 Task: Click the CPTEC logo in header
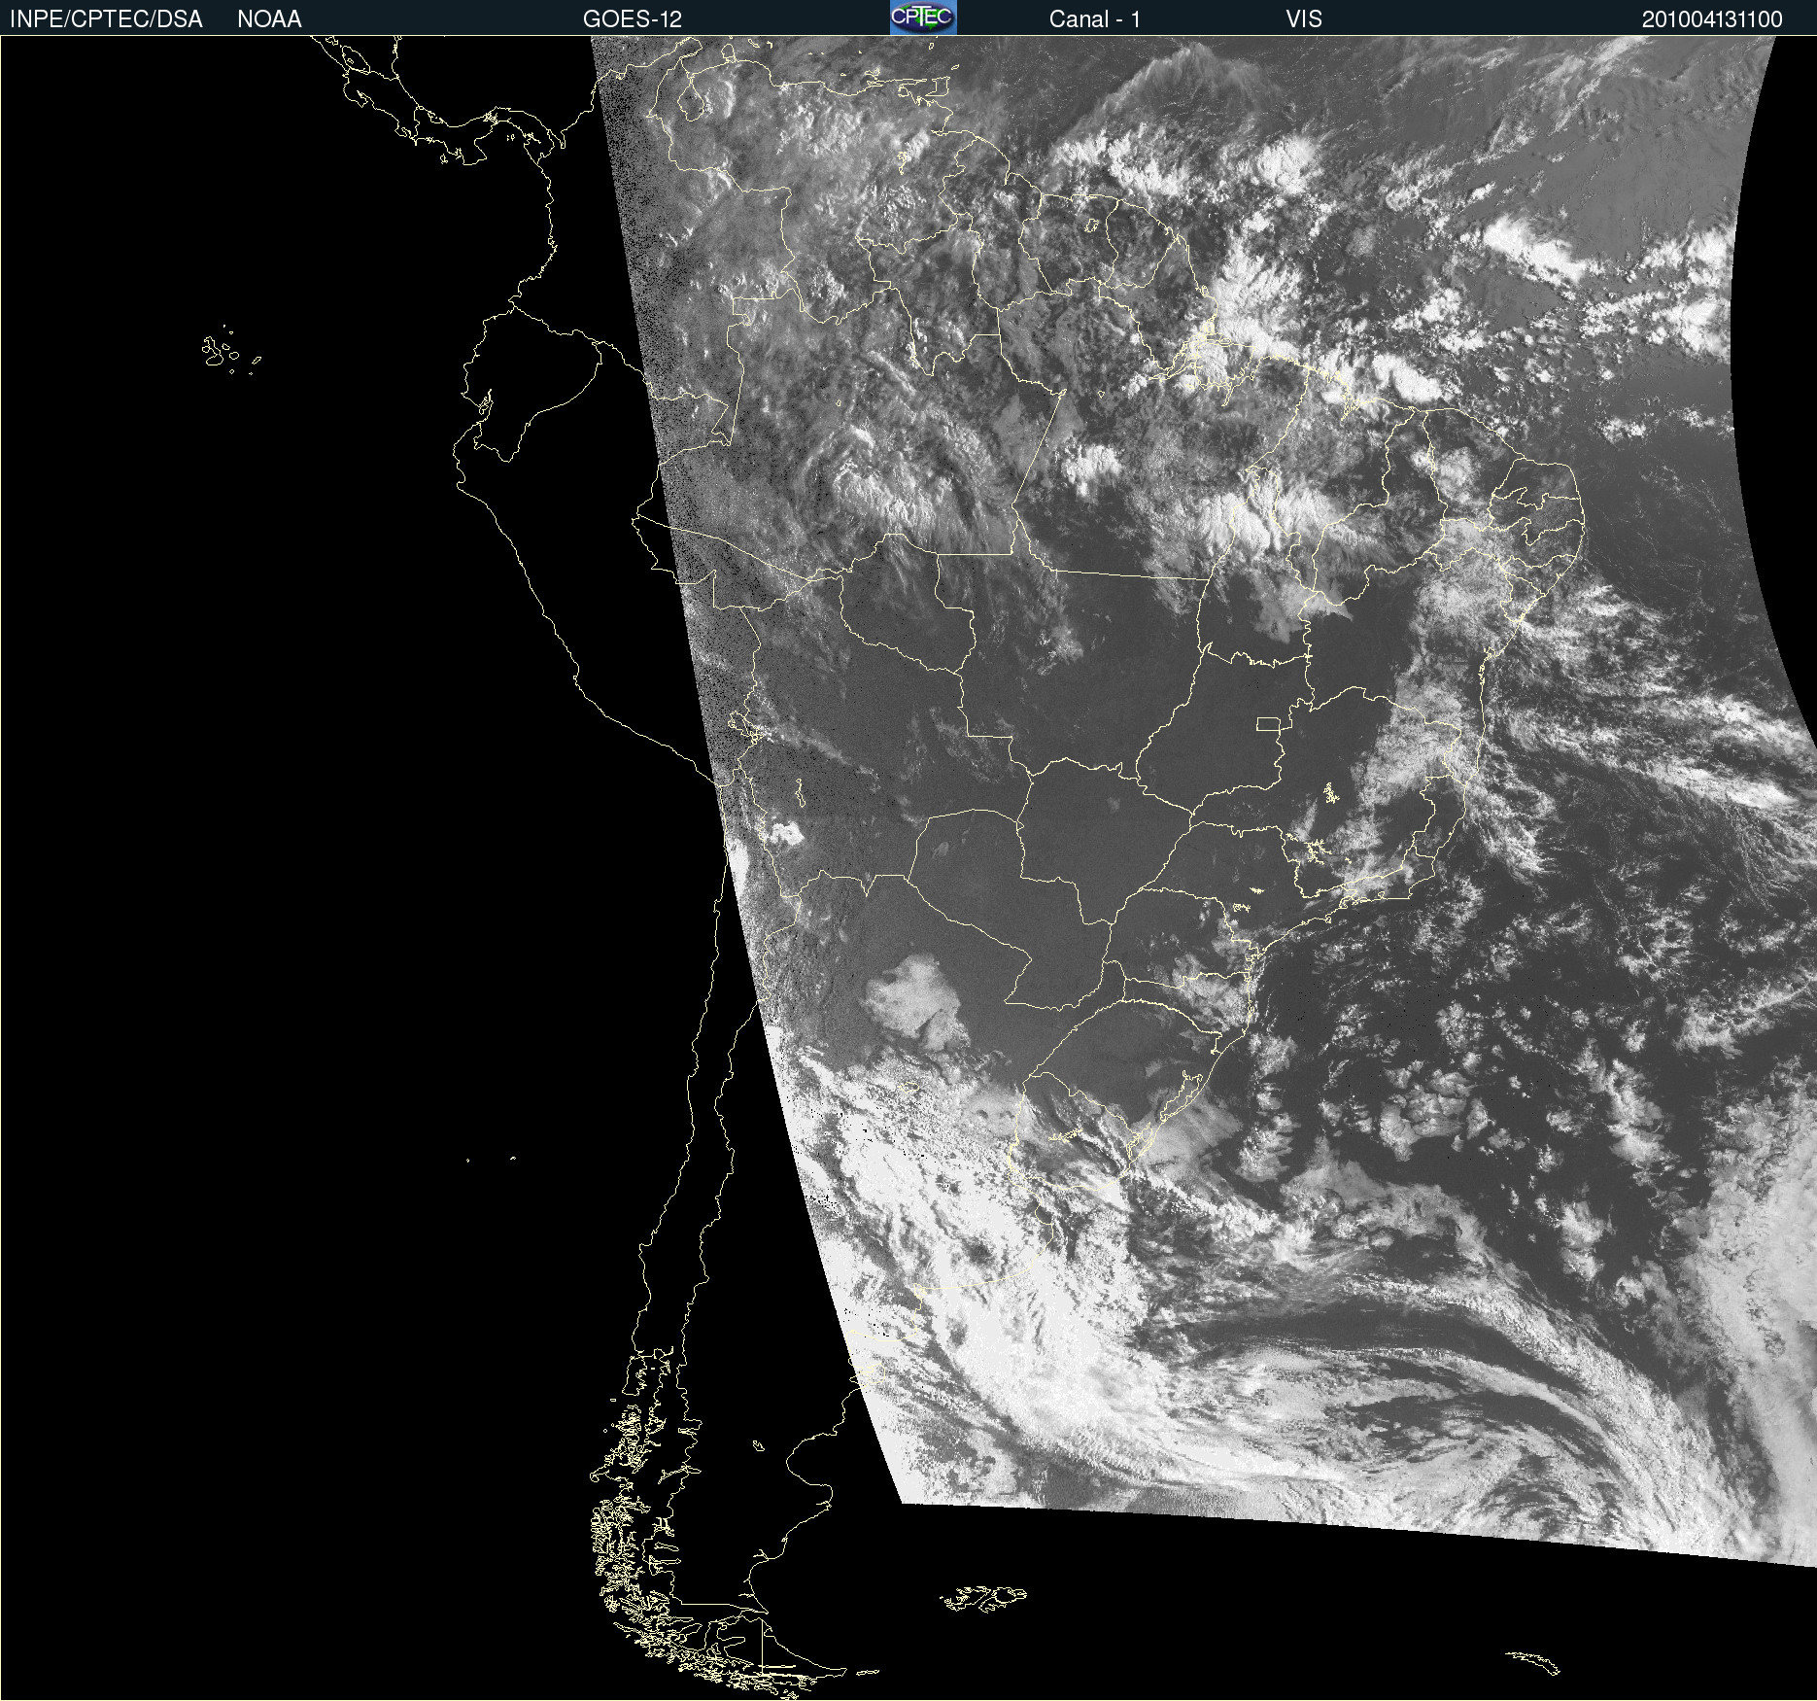tap(923, 17)
